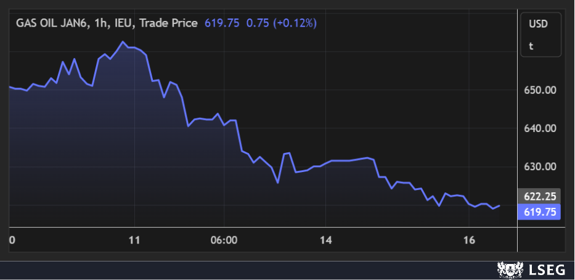Image resolution: width=575 pixels, height=280 pixels.
Task: Click the "t" tonne unit label
Action: [531, 46]
